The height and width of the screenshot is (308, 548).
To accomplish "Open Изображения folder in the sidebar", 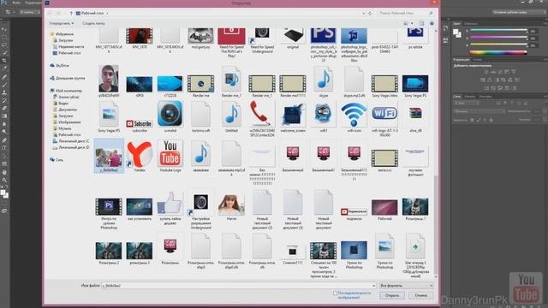I will [x=67, y=122].
